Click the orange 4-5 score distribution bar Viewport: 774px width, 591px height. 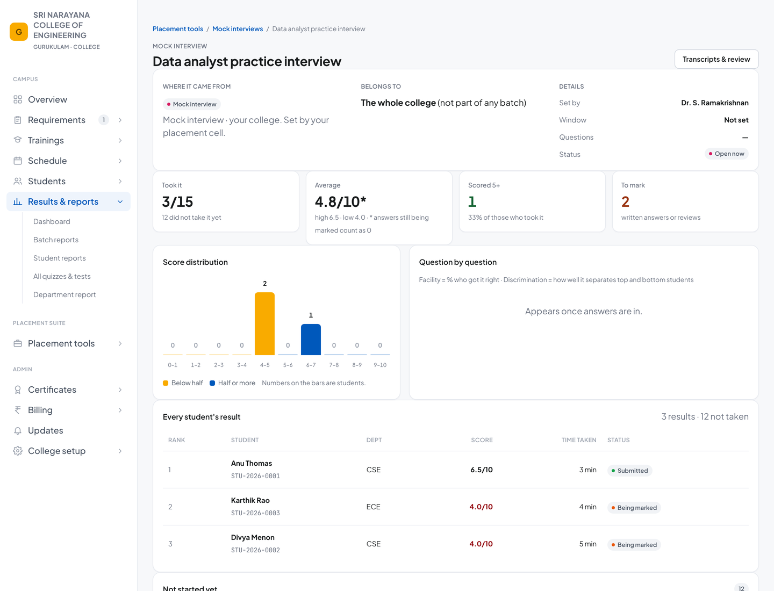click(x=264, y=323)
